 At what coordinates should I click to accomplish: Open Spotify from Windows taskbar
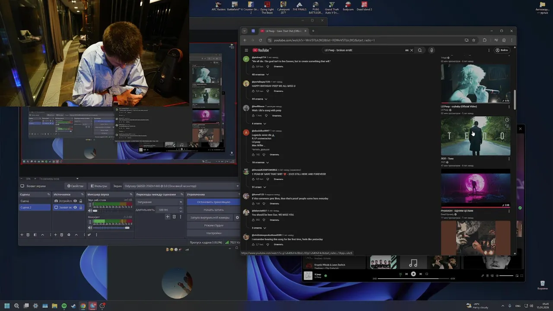[64, 306]
